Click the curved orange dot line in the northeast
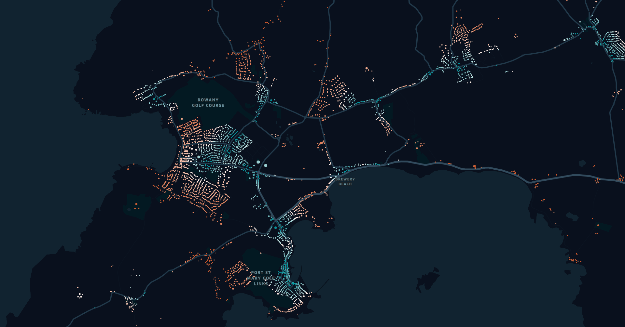 point(476,28)
